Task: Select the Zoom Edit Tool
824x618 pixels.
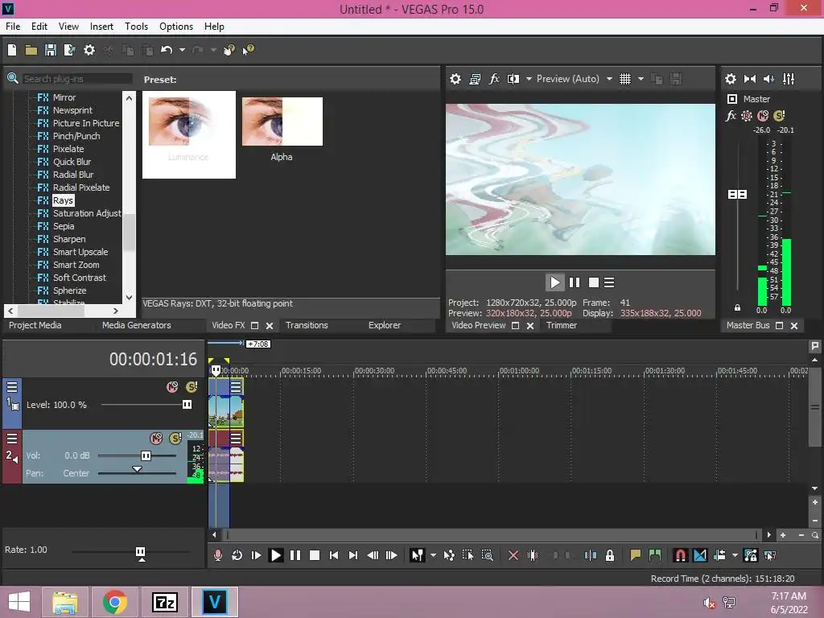Action: coord(487,555)
